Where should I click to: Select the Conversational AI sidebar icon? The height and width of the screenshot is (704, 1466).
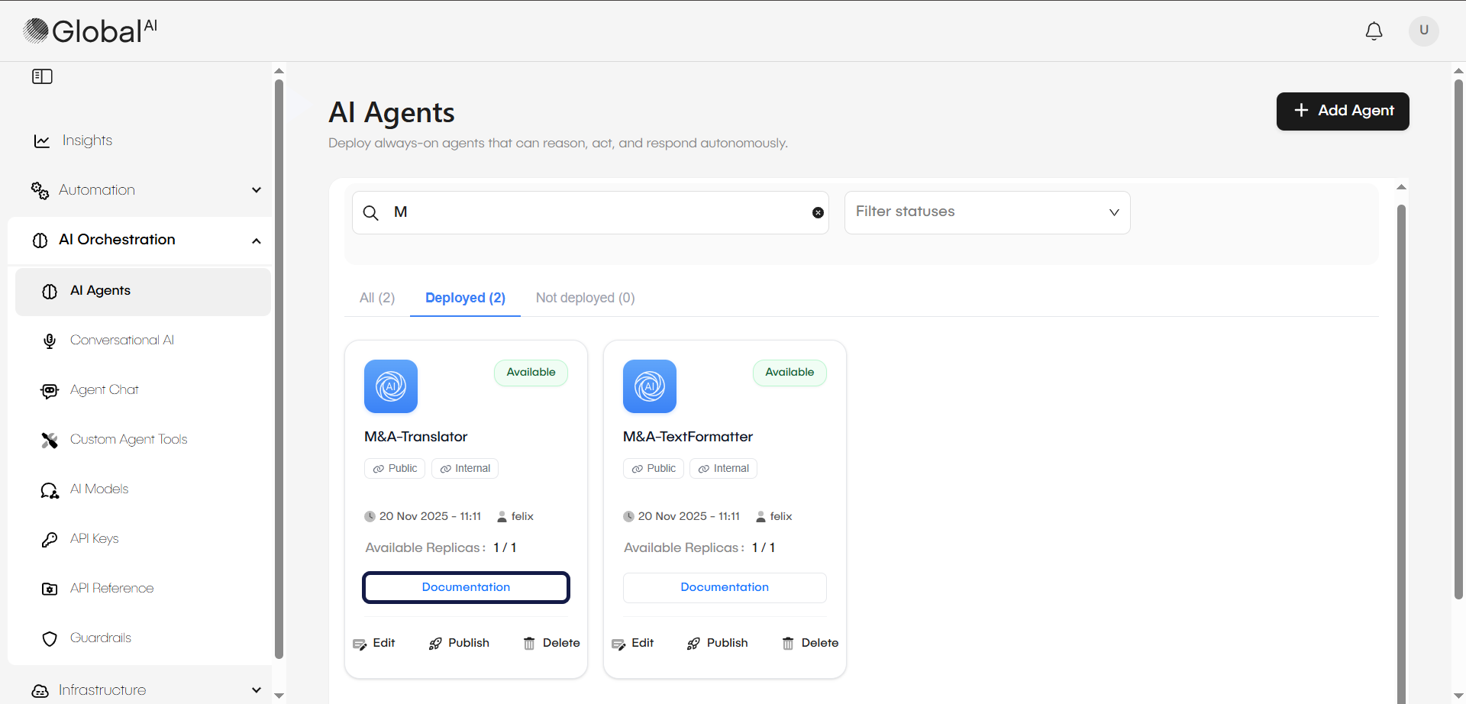(49, 341)
